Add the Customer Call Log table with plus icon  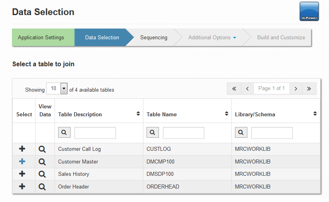[x=22, y=149]
